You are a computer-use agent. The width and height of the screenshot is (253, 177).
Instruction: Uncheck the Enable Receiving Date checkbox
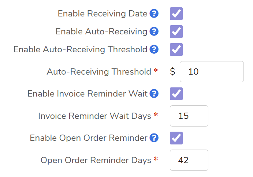pyautogui.click(x=176, y=14)
